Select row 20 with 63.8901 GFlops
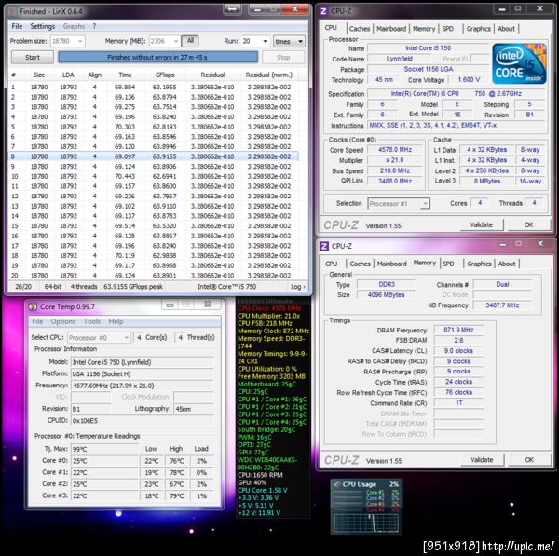 pyautogui.click(x=154, y=276)
